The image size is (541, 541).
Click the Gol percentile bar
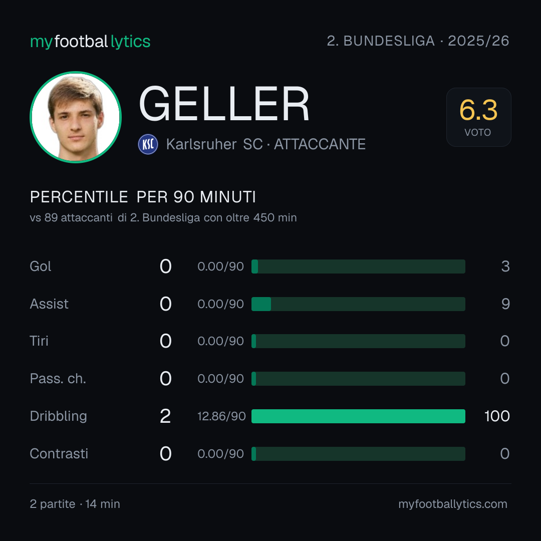point(358,266)
